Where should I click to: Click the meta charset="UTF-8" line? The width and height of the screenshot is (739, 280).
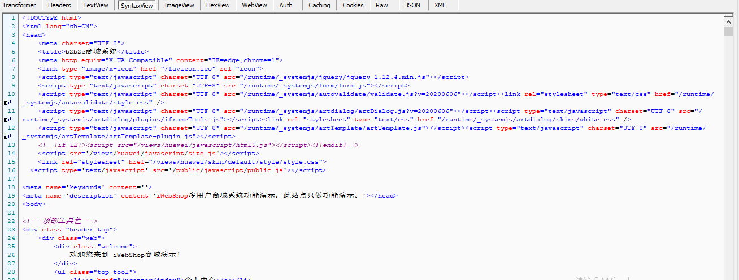pos(81,43)
